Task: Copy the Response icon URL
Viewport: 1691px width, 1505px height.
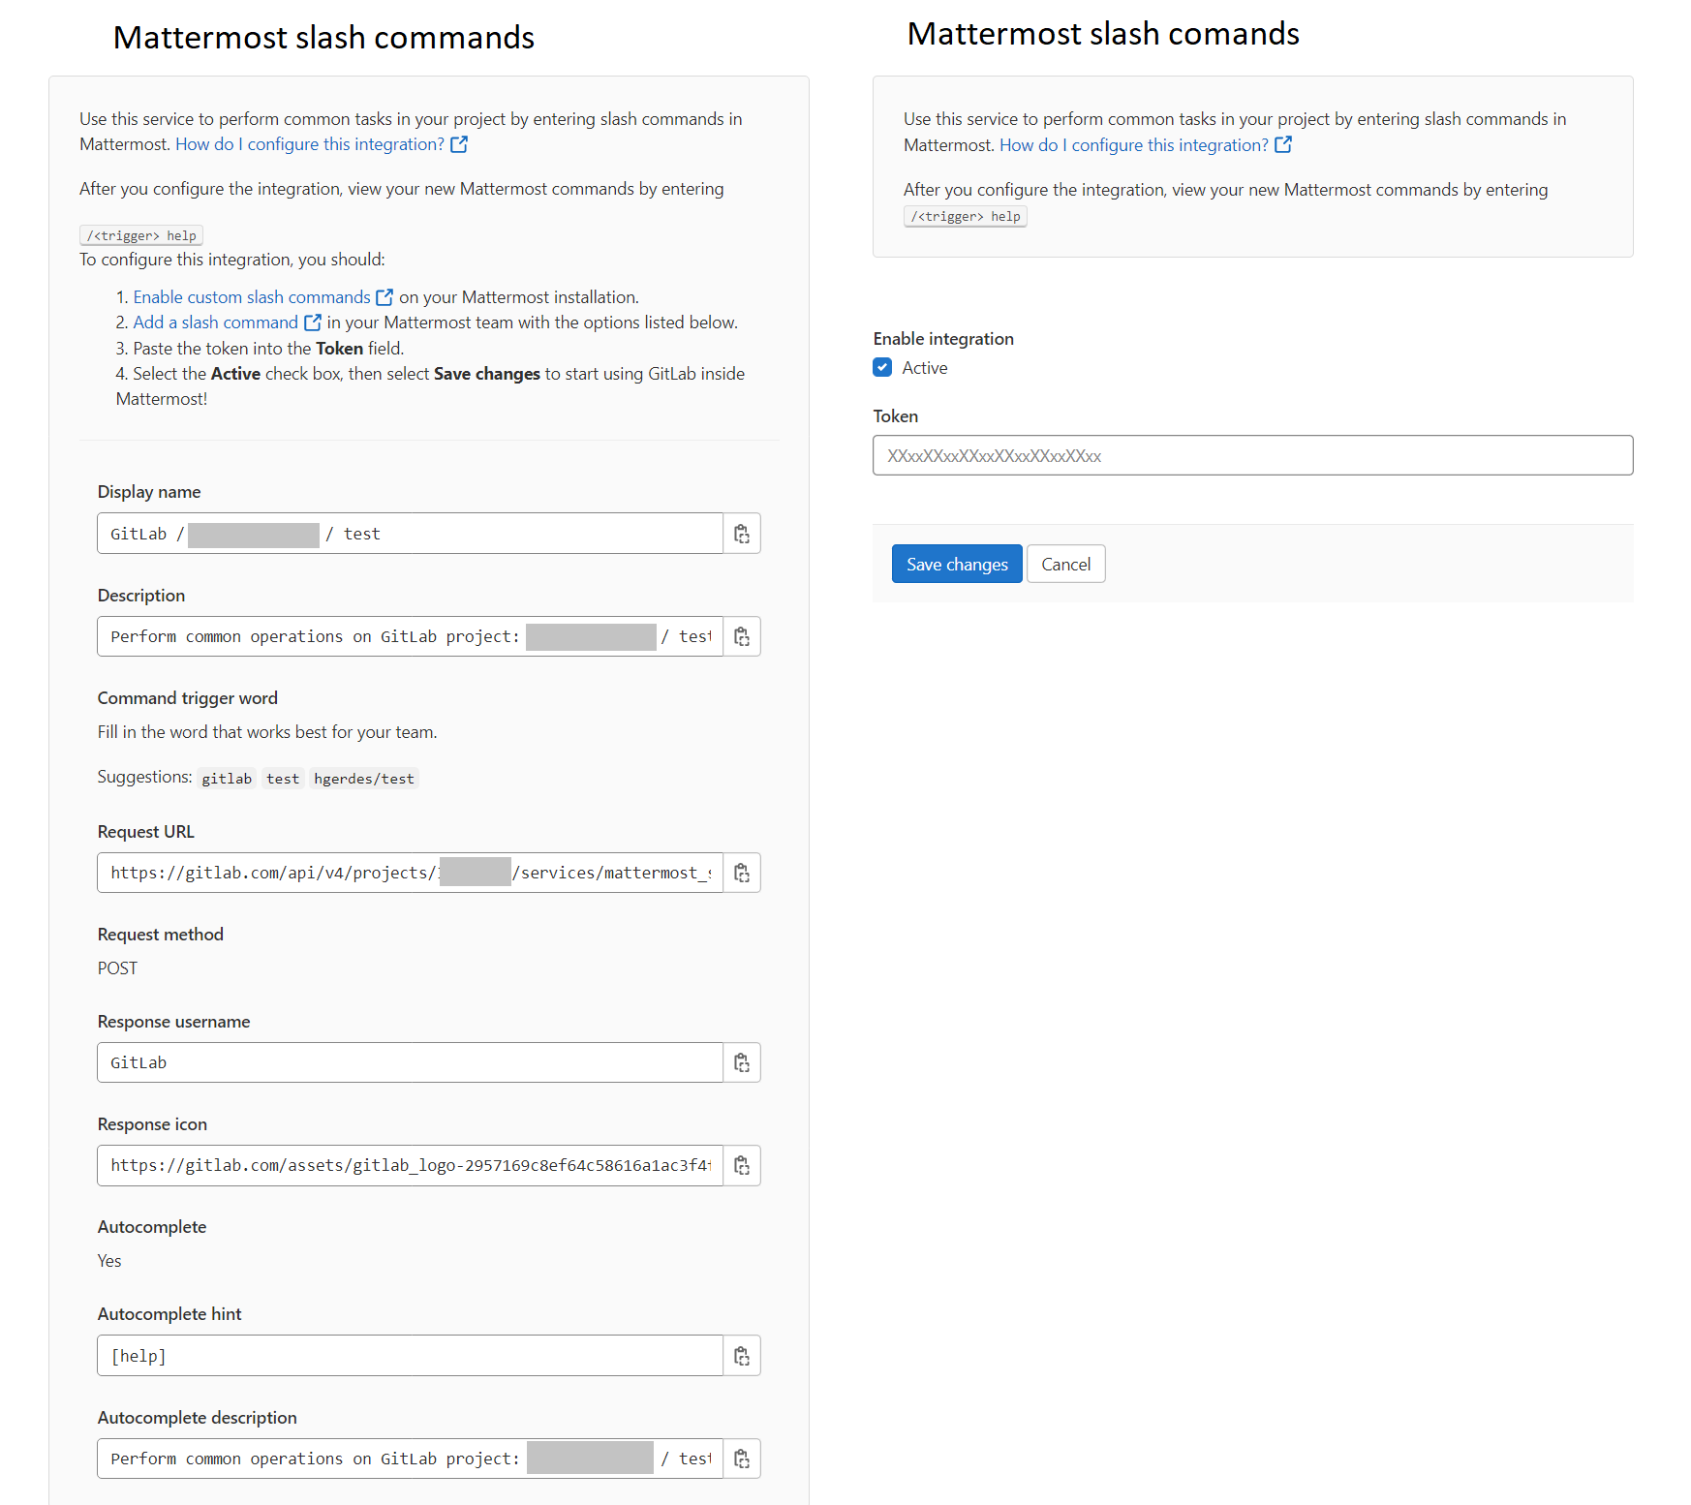Action: [x=742, y=1165]
